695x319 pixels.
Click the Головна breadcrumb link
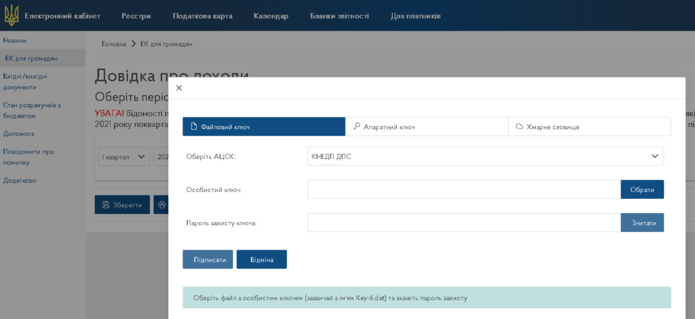(114, 44)
